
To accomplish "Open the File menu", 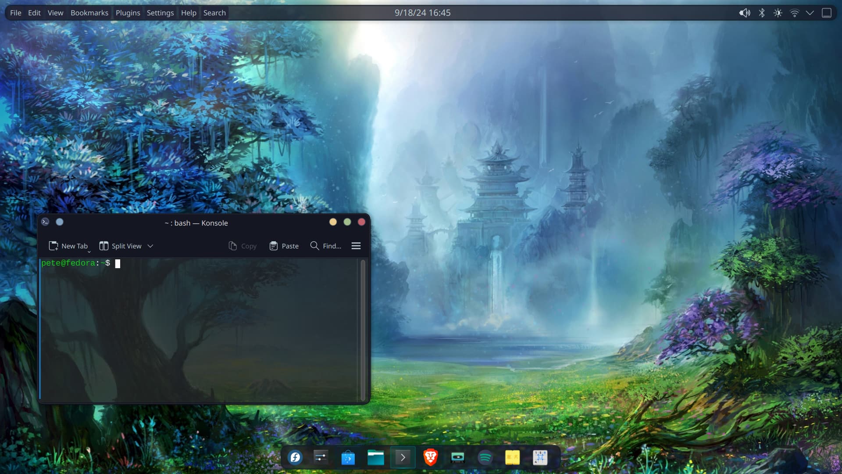I will click(x=16, y=13).
